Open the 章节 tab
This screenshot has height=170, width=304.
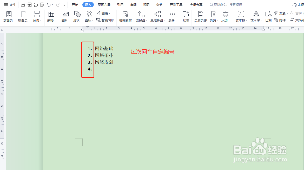tap(159, 5)
